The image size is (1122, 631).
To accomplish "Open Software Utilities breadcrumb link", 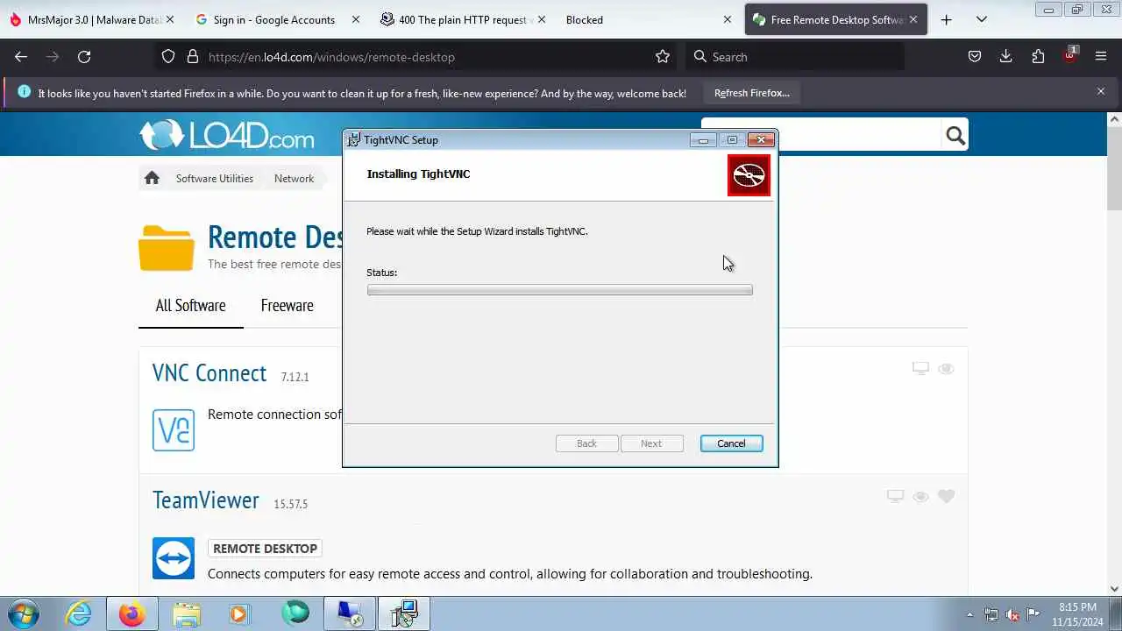I will [x=214, y=178].
